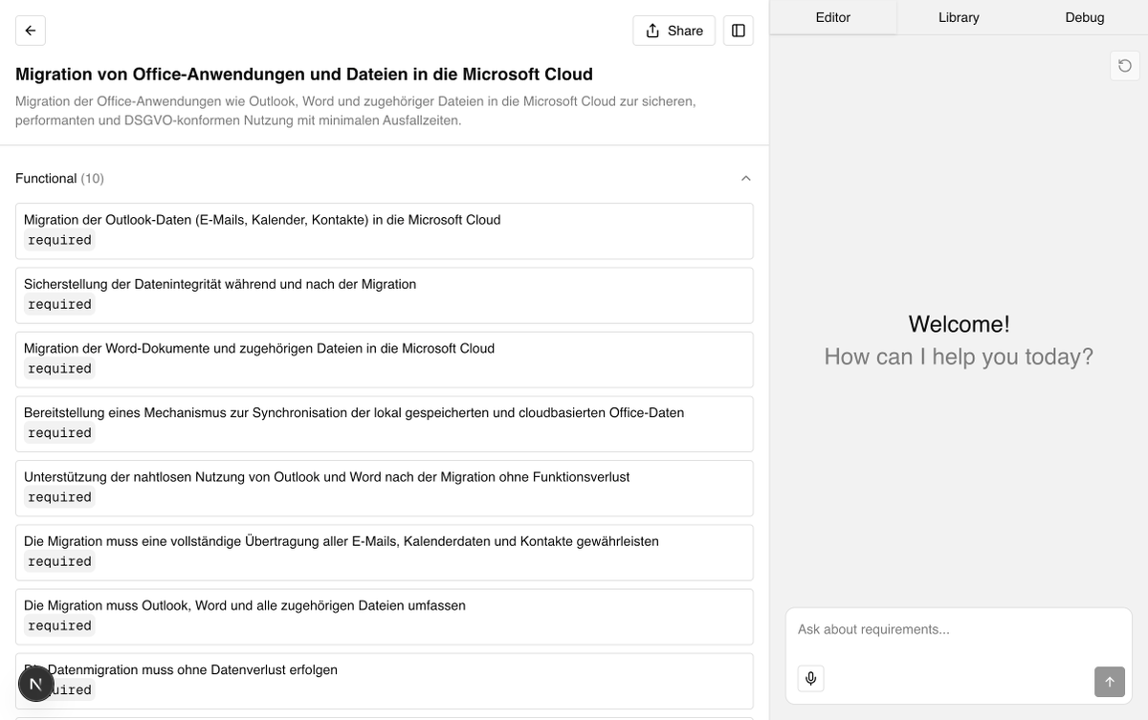Start voice input with the microphone icon
The image size is (1148, 720).
pos(811,679)
